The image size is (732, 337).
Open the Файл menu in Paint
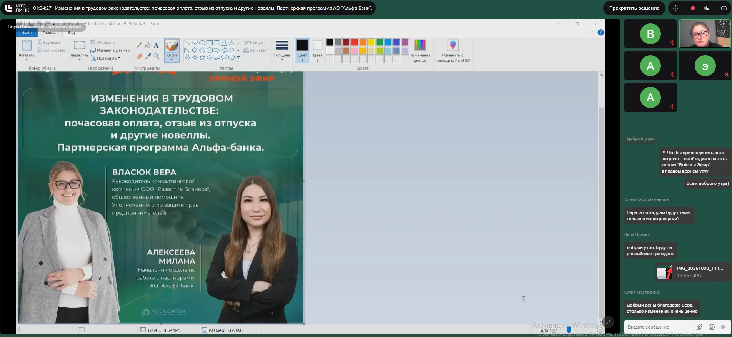(x=27, y=33)
